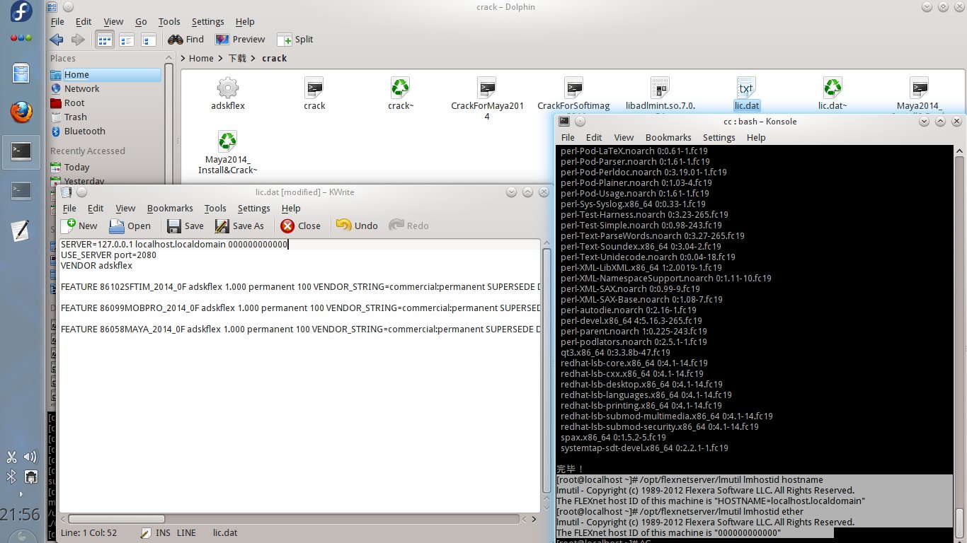This screenshot has height=543, width=967.
Task: Select the crack script file
Action: (314, 94)
